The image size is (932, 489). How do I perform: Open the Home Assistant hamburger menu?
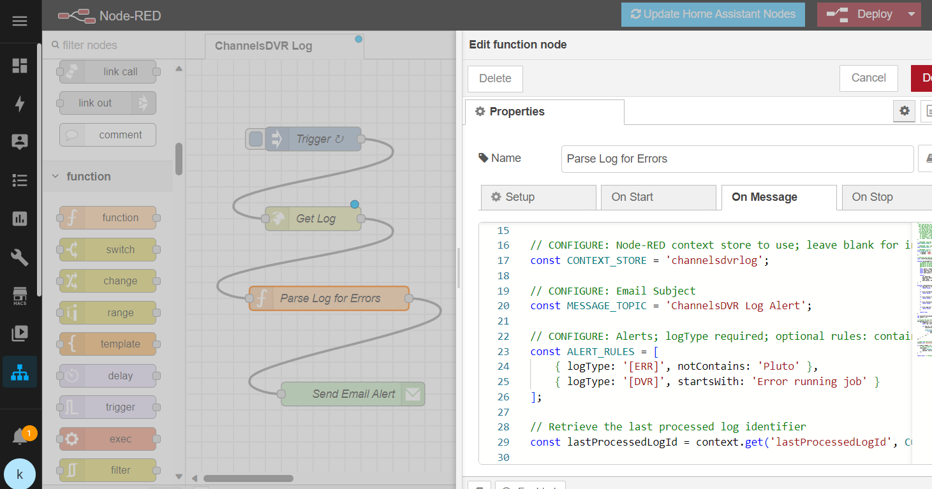(x=20, y=21)
